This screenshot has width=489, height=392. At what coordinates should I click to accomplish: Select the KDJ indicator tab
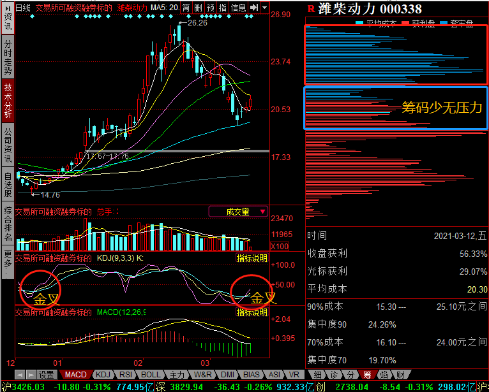click(103, 375)
